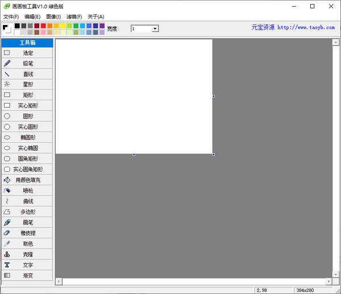The width and height of the screenshot is (341, 294).
Task: Pick the purple color swatch
Action: (x=102, y=26)
